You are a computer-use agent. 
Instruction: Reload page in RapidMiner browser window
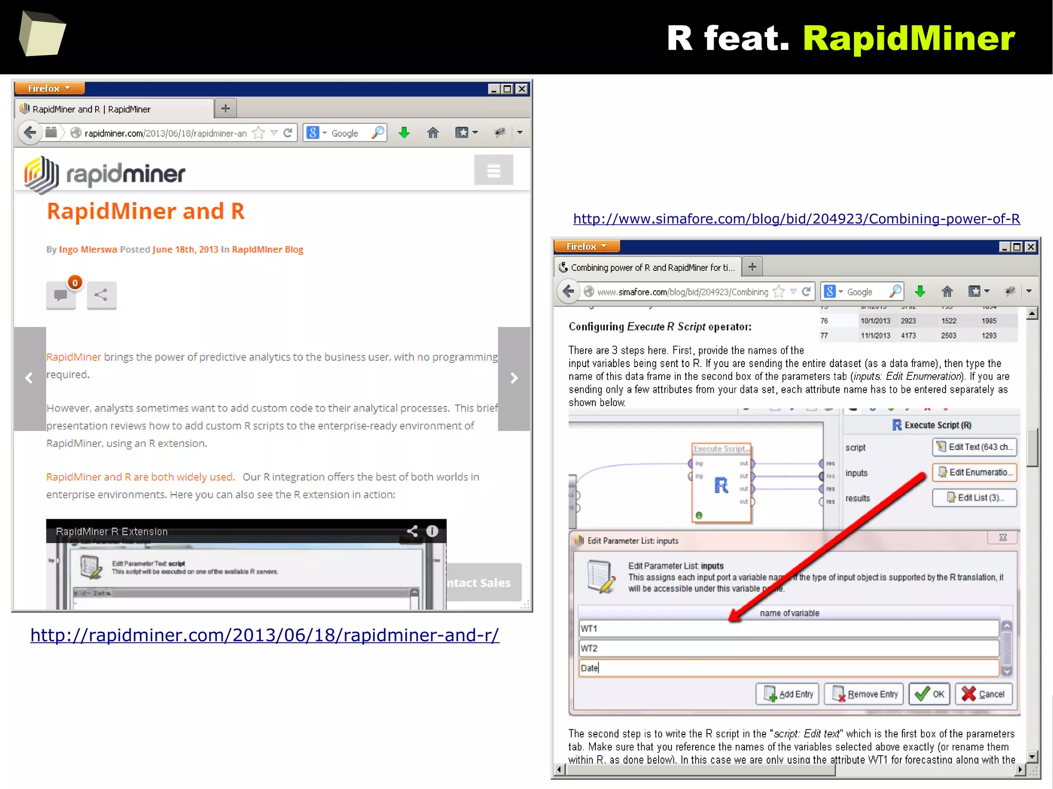(288, 133)
